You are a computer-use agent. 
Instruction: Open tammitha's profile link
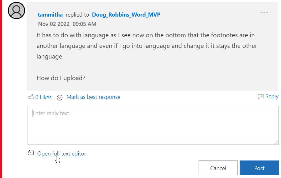[x=50, y=15]
